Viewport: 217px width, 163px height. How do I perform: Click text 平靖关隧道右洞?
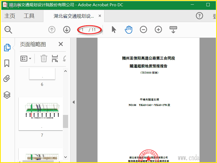tap(149, 99)
